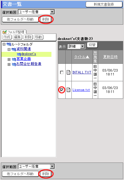Click the お問合せ報告書 folder icon
The height and width of the screenshot is (180, 124).
point(14,64)
